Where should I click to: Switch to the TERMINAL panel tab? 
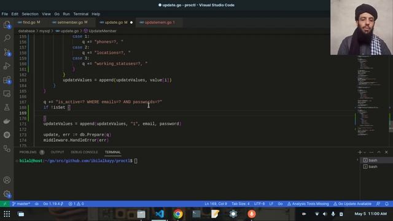[x=113, y=152]
